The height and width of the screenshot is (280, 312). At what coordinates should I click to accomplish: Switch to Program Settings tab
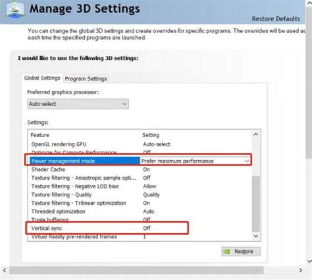pyautogui.click(x=86, y=78)
